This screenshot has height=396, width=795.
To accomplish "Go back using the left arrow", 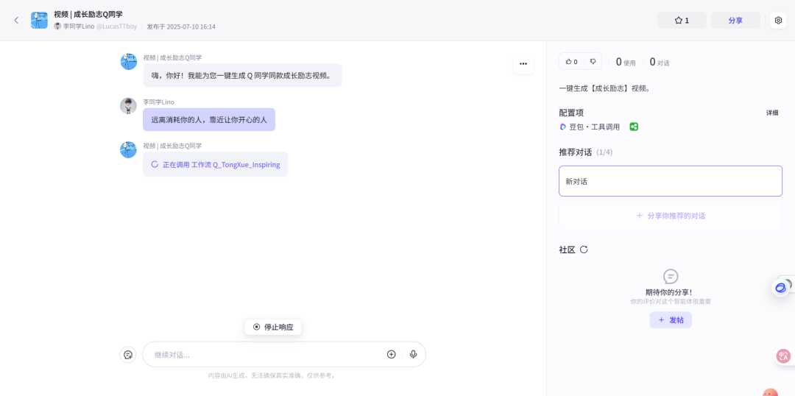I will pos(16,21).
